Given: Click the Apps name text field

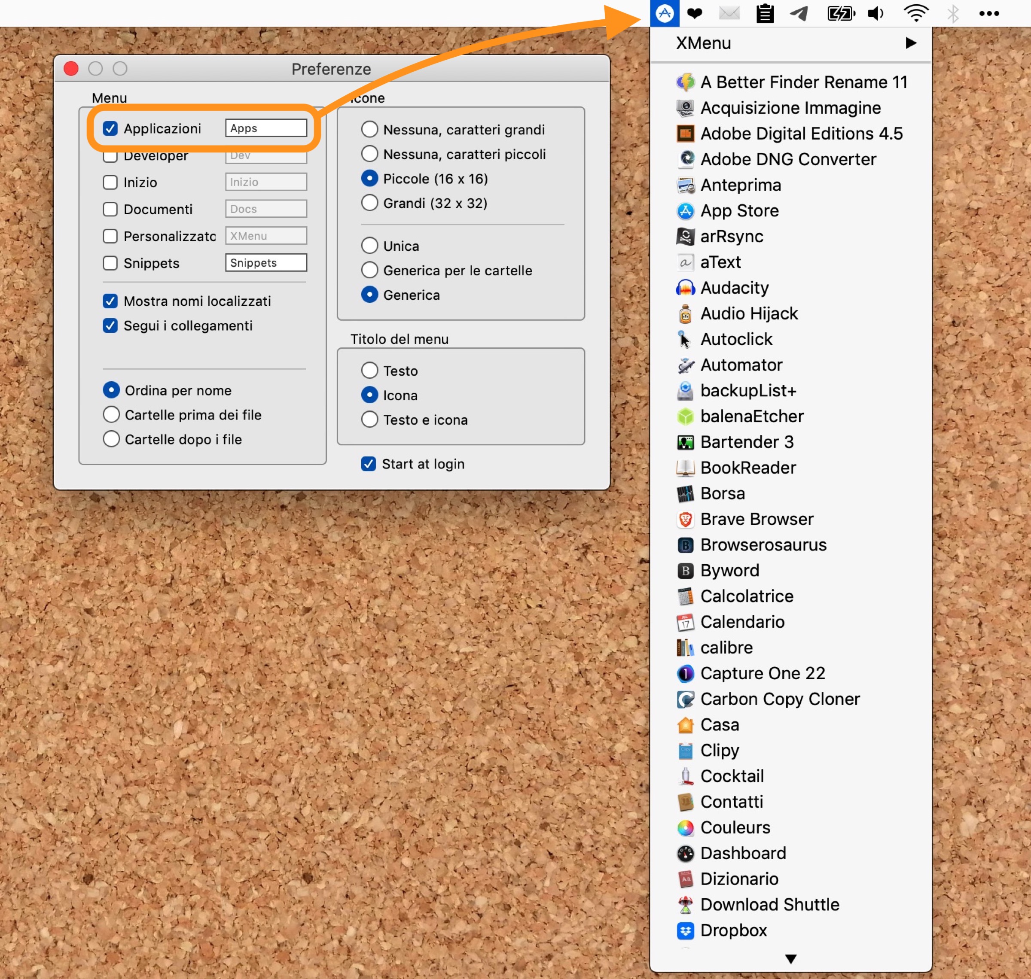Looking at the screenshot, I should click(x=266, y=128).
